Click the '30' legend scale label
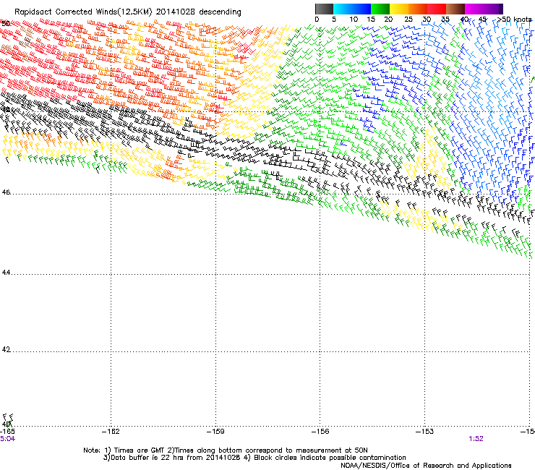The image size is (535, 470). pos(427,20)
